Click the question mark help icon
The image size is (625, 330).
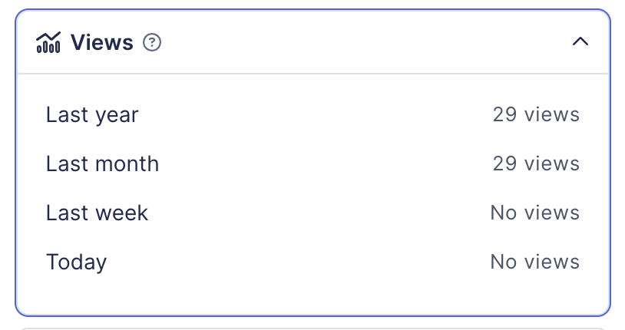153,43
